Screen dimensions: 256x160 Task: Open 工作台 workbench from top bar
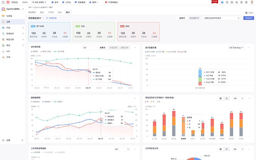click(66, 2)
